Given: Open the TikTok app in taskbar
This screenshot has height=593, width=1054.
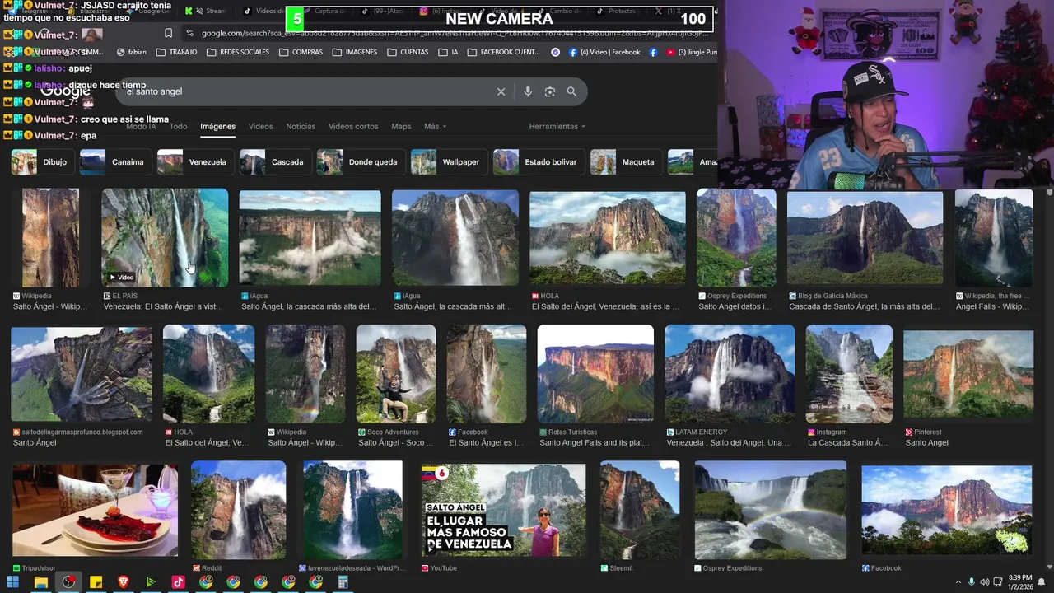Looking at the screenshot, I should (x=178, y=582).
